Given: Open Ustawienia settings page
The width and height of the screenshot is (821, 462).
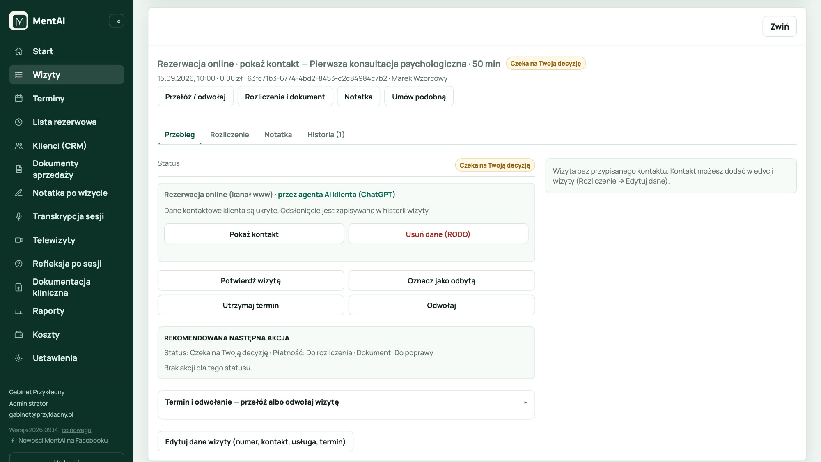Looking at the screenshot, I should (67, 358).
